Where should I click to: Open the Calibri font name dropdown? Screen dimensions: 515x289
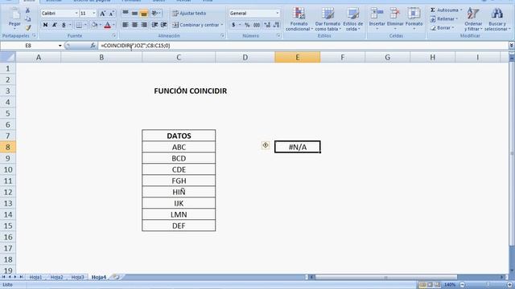(76, 14)
